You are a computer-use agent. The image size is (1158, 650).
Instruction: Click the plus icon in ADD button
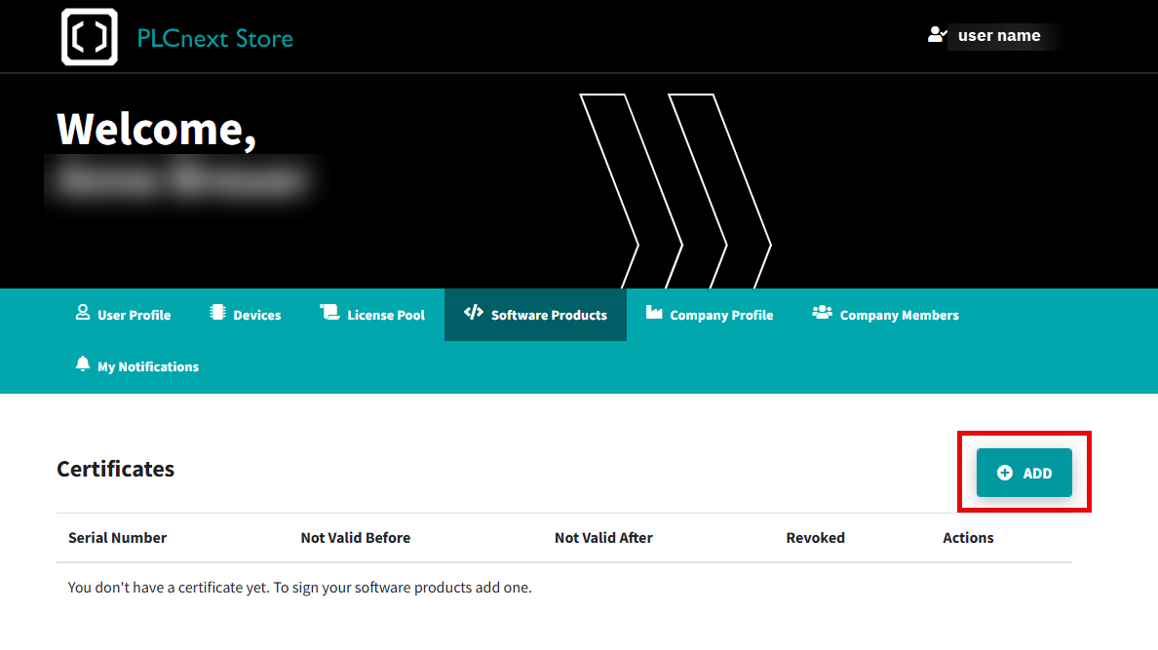1004,473
